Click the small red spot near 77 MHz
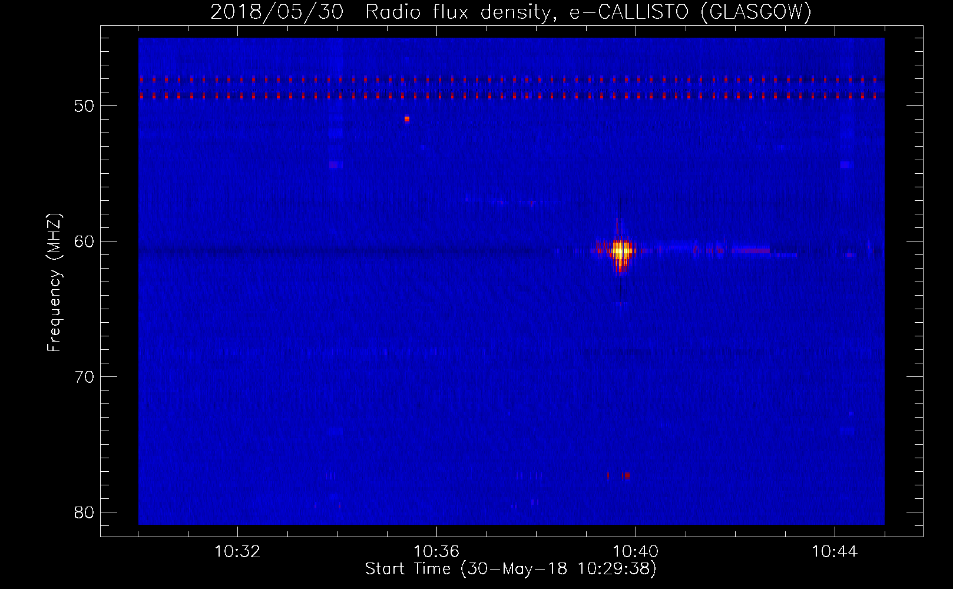The width and height of the screenshot is (953, 589). point(627,475)
